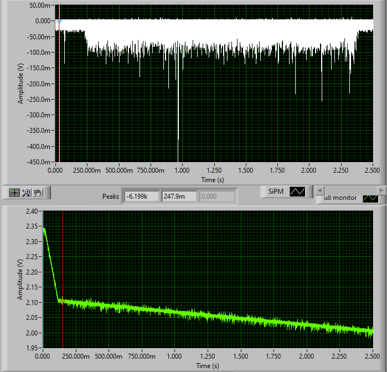Image resolution: width=387 pixels, height=372 pixels.
Task: Select the graph zoom magnifier tool
Action: tap(26, 193)
